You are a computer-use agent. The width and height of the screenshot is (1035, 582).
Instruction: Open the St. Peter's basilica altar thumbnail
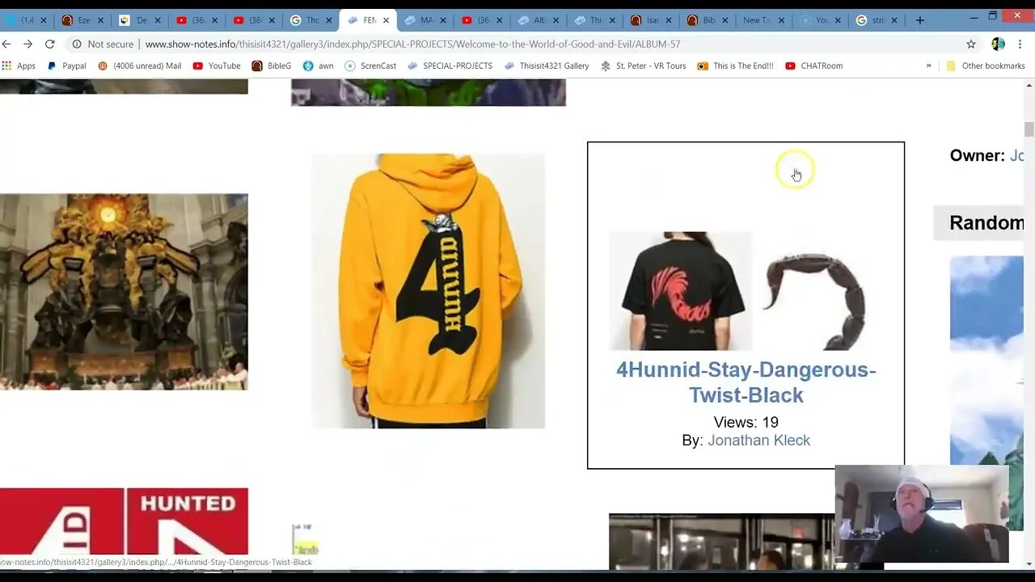[124, 292]
